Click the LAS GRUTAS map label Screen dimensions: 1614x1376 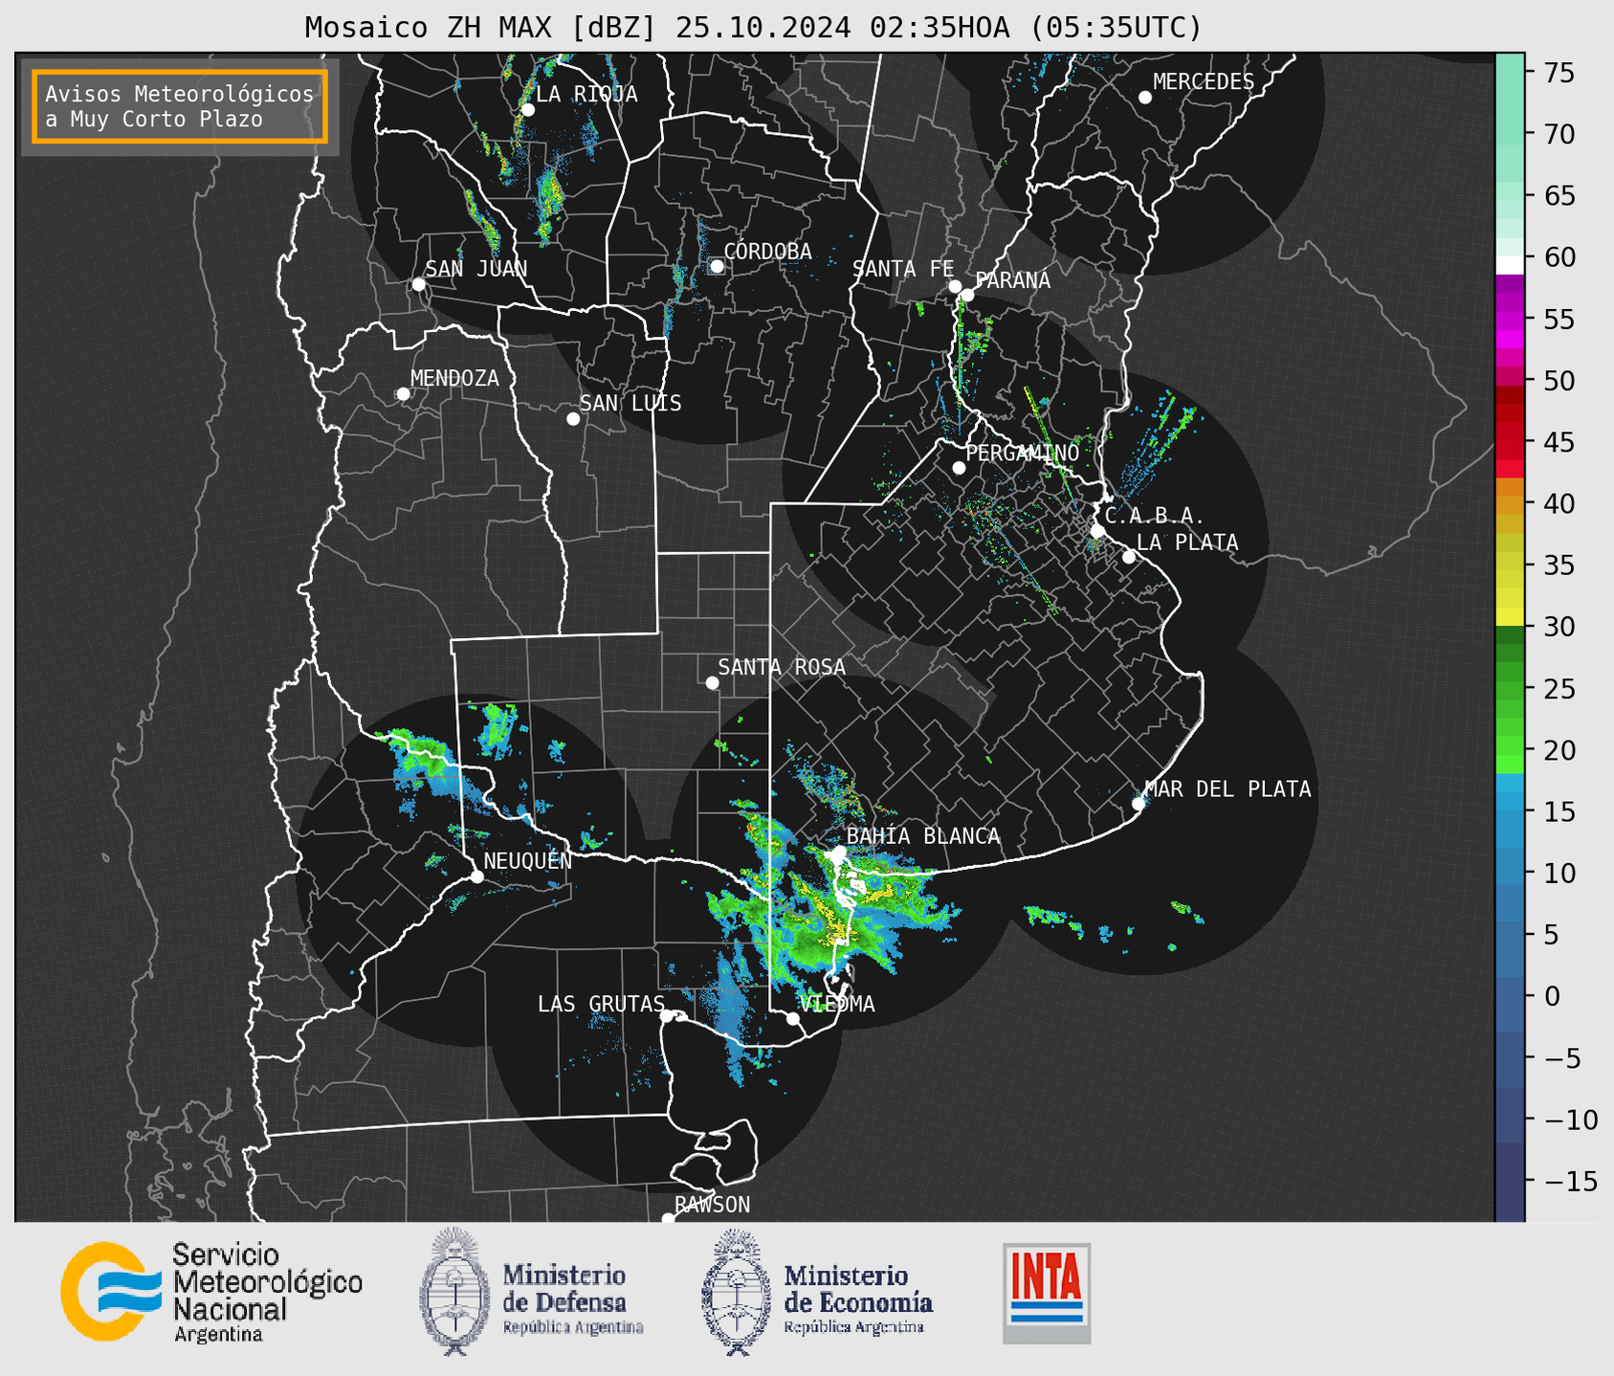601,1004
